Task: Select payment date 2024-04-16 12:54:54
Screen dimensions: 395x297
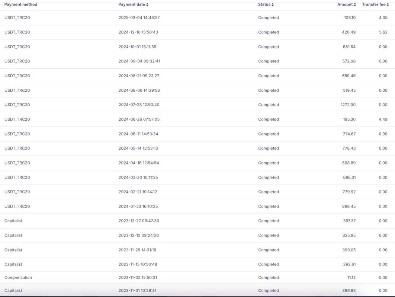Action: 139,163
